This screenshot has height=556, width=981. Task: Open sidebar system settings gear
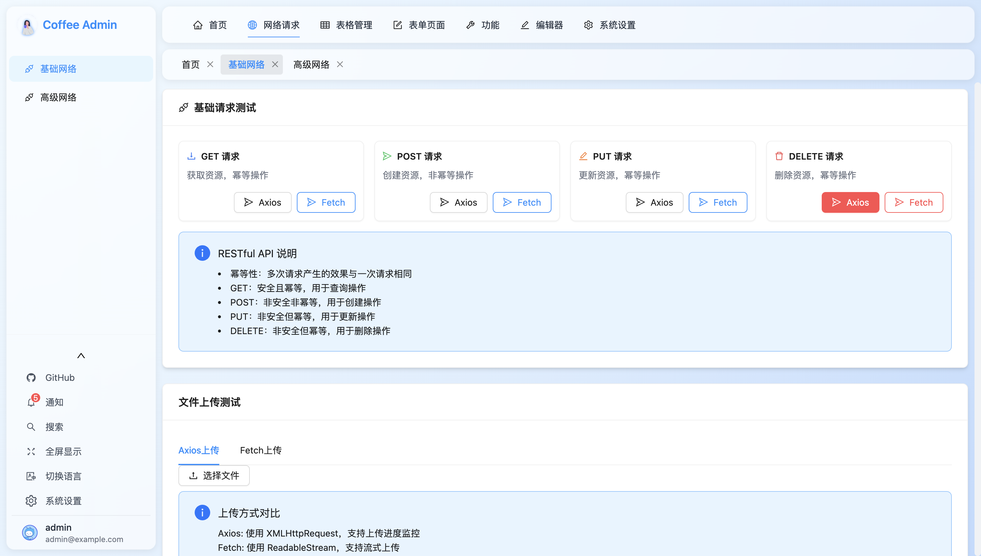tap(31, 501)
